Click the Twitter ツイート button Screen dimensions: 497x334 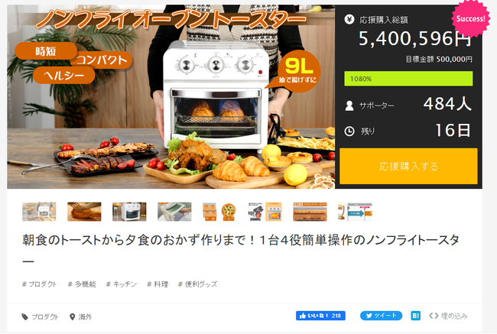point(381,316)
